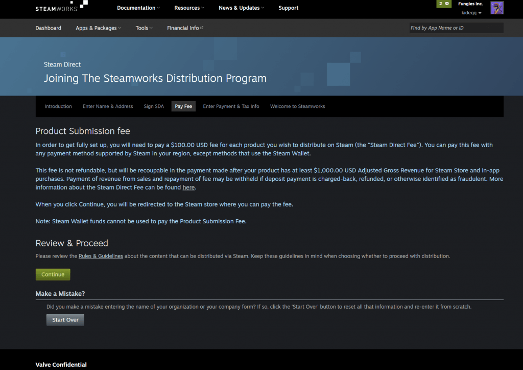523x370 pixels.
Task: Click the Joining The Steamworks Distribution Program title
Action: tap(155, 78)
